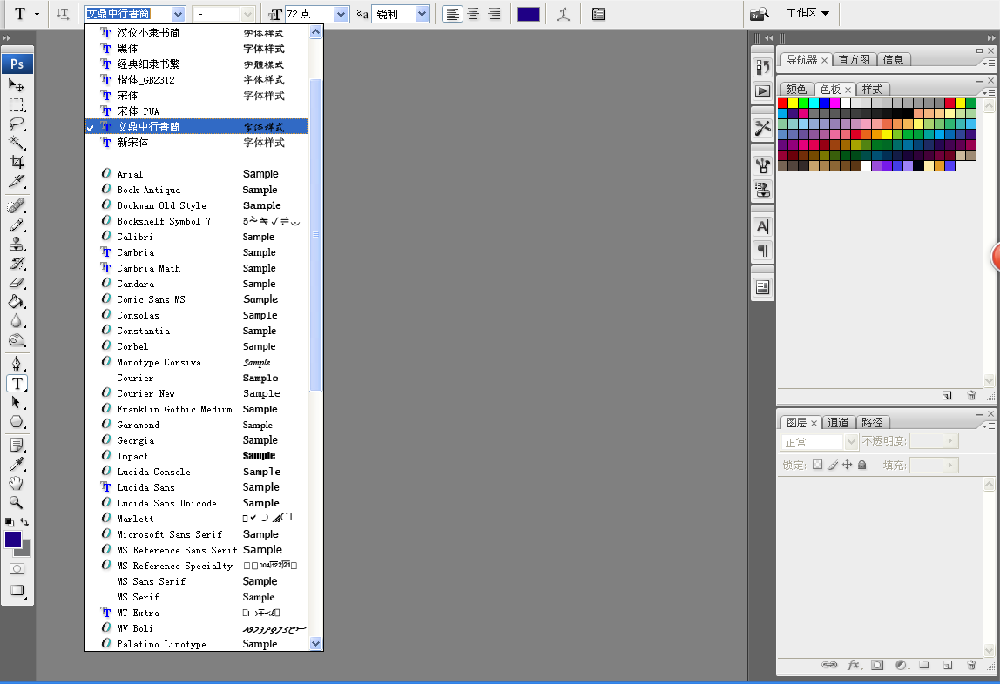Image resolution: width=1000 pixels, height=684 pixels.
Task: Open the font size dropdown
Action: (341, 14)
